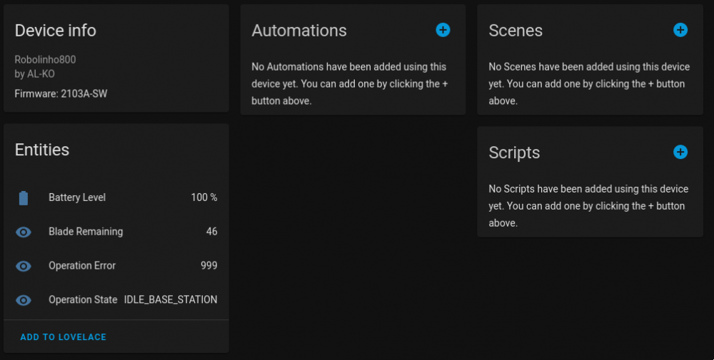714x360 pixels.
Task: Click the 999 error code value
Action: click(x=208, y=266)
